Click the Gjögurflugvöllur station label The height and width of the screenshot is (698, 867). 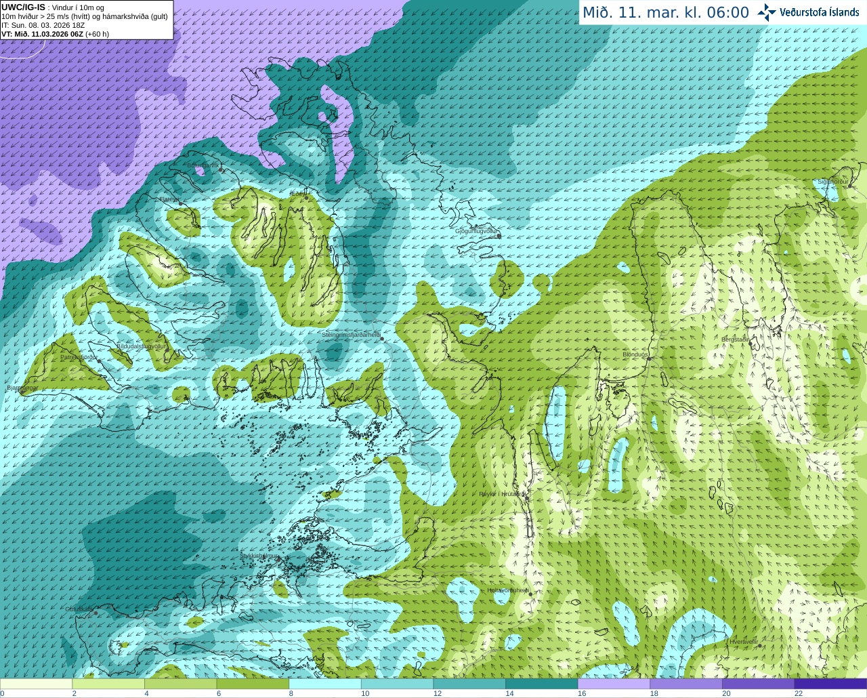477,231
